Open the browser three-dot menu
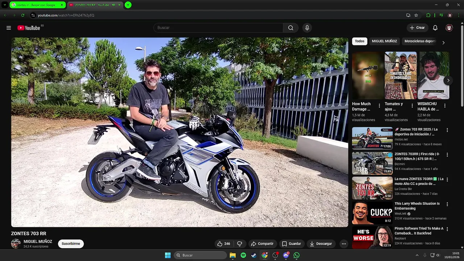 (459, 15)
